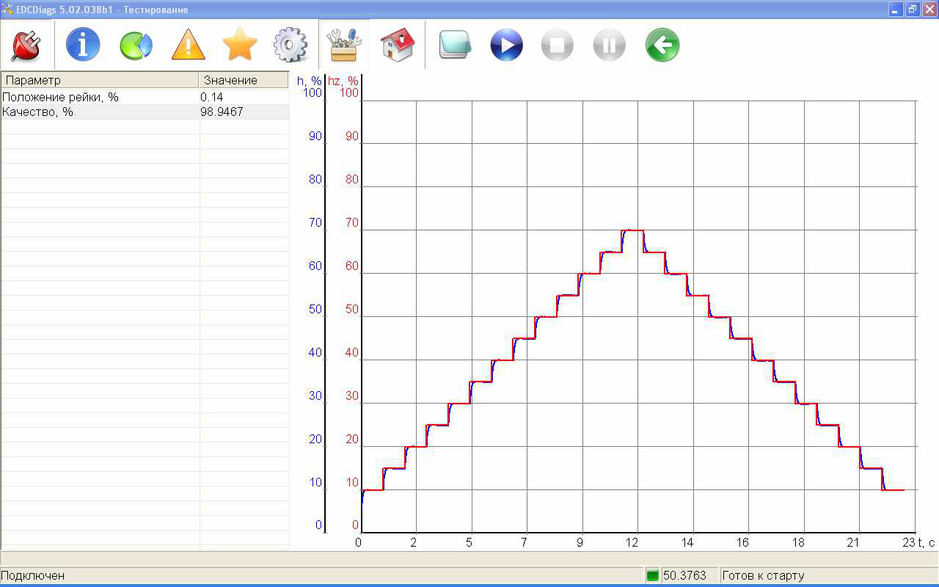Click the grayed-out stop button
Viewport: 939px width, 587px height.
coord(558,45)
